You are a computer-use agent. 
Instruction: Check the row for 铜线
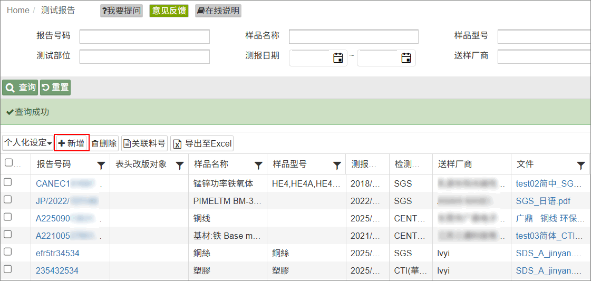(7, 217)
